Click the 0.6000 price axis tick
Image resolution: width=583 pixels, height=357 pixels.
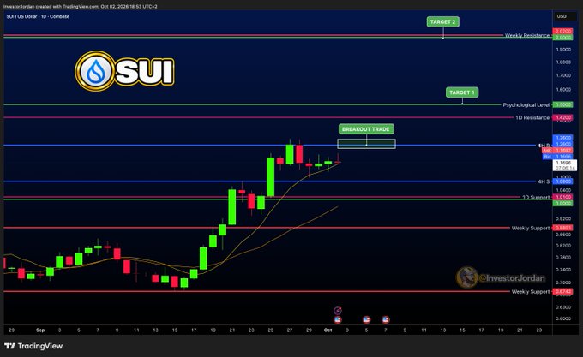[563, 318]
